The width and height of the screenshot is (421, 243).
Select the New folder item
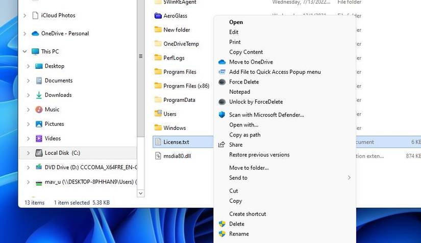[x=177, y=30]
